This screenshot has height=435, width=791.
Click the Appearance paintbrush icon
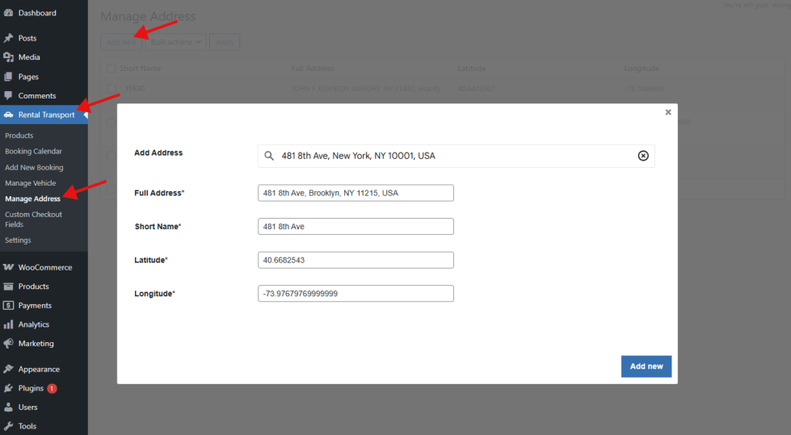click(x=8, y=370)
